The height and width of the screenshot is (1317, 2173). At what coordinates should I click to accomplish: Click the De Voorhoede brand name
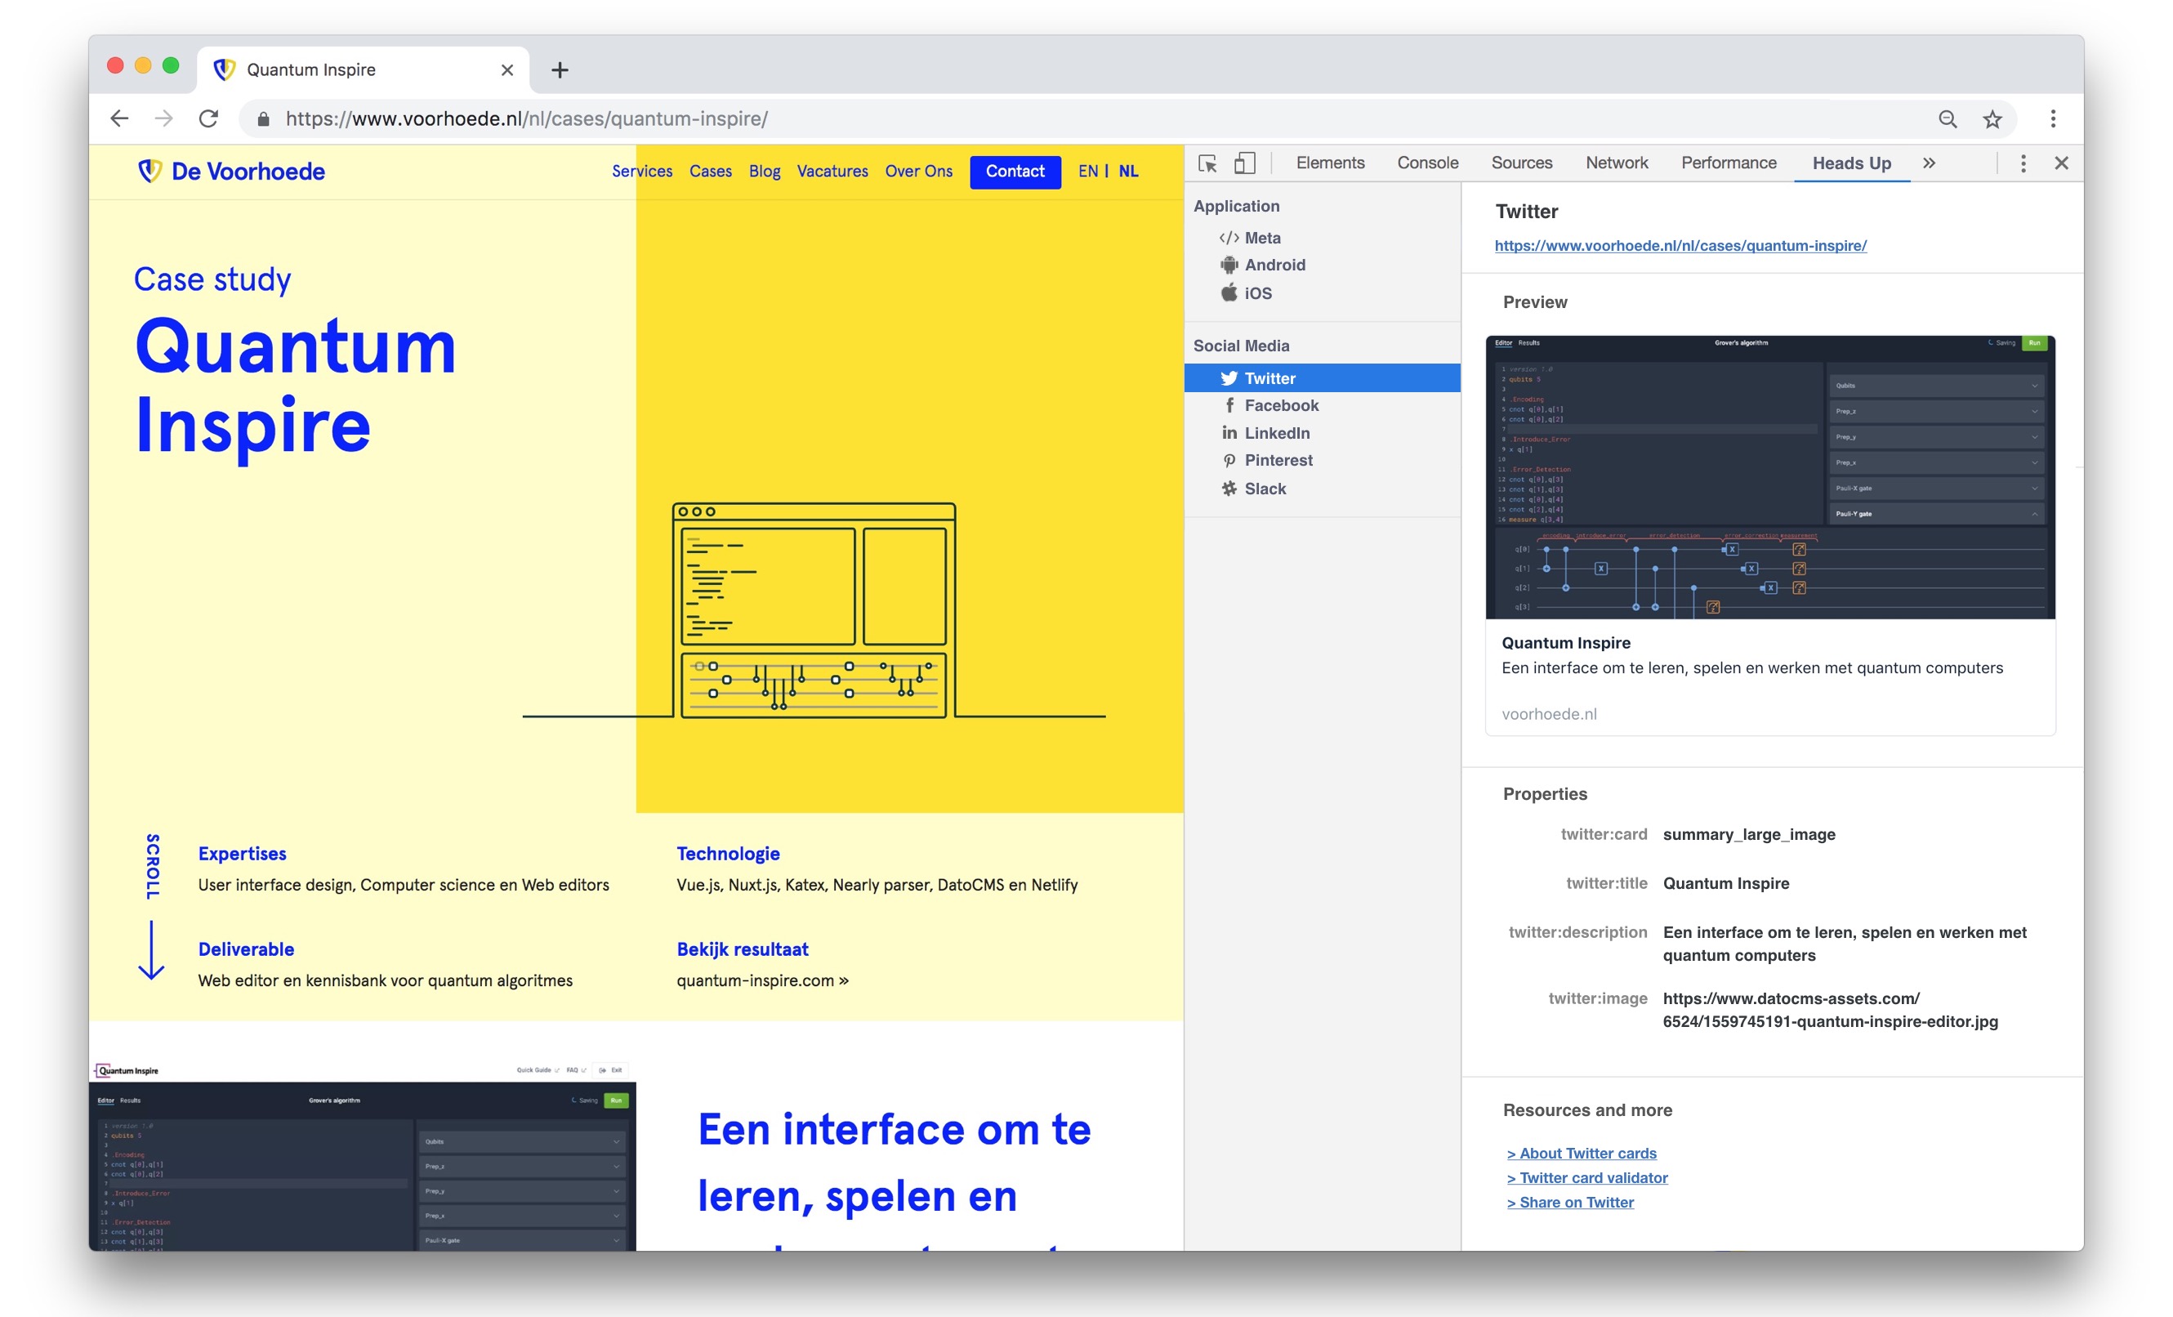248,171
